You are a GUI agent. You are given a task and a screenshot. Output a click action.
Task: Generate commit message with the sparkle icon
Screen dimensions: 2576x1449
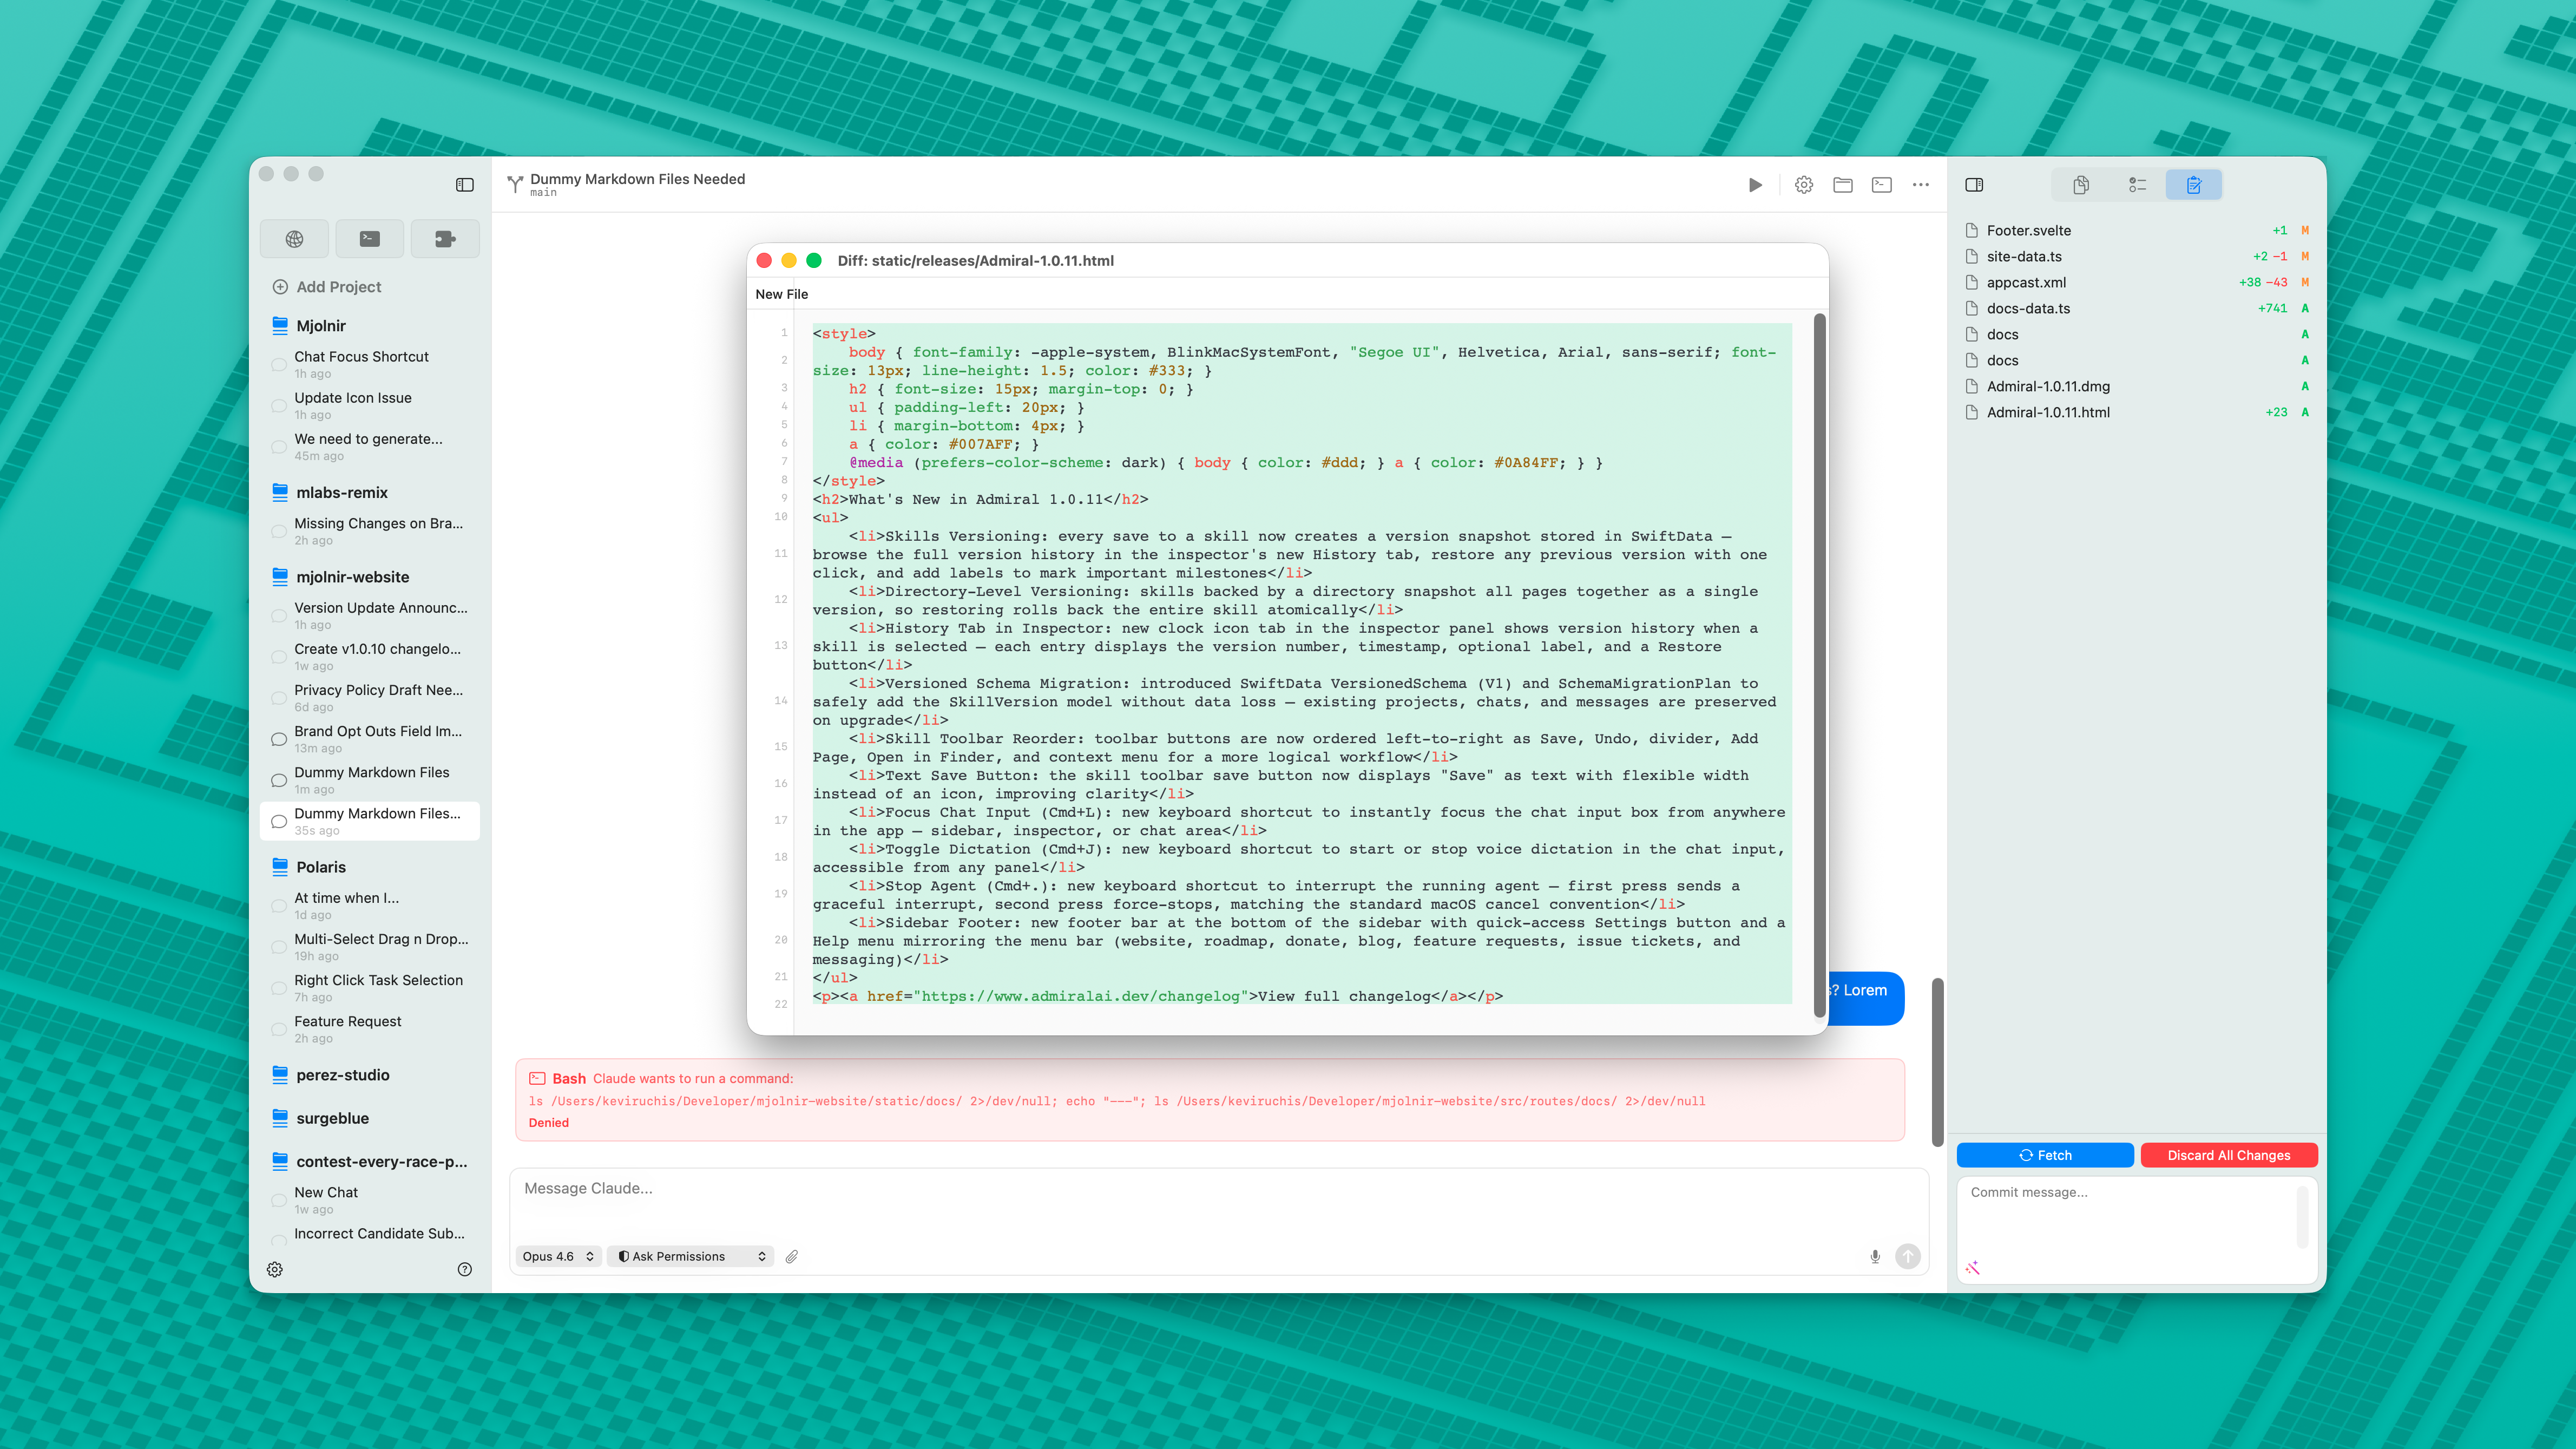(x=1972, y=1267)
